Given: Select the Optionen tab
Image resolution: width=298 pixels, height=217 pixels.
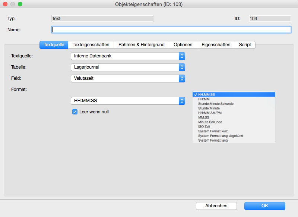Looking at the screenshot, I should 183,45.
